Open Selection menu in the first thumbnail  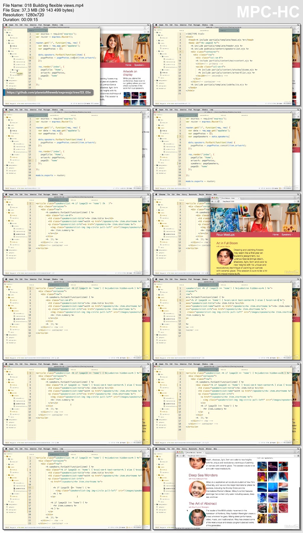(33, 25)
